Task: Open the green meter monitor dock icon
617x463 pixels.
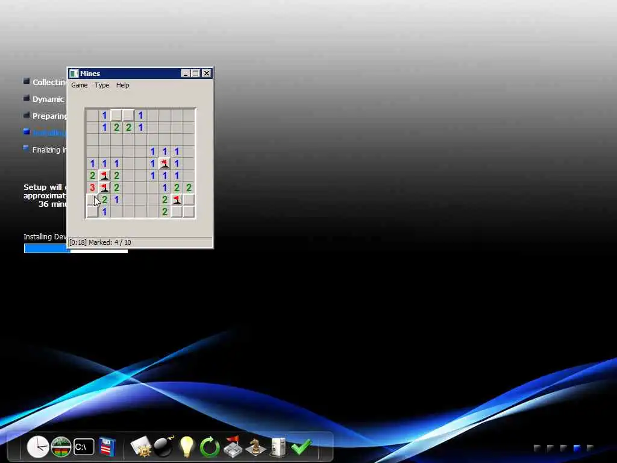Action: pos(61,447)
